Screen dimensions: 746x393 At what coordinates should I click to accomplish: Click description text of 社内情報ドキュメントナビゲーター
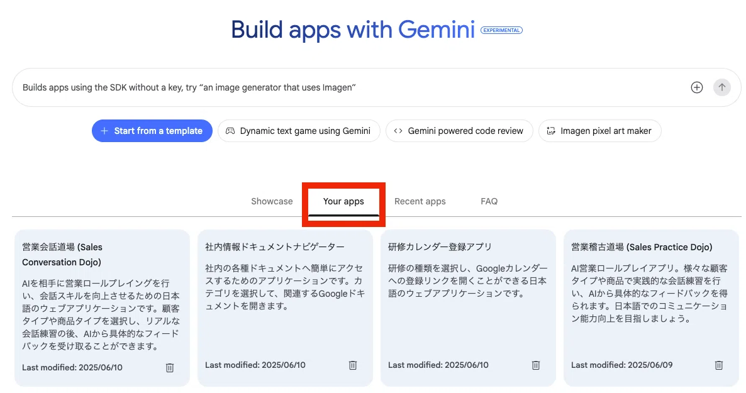(x=285, y=287)
